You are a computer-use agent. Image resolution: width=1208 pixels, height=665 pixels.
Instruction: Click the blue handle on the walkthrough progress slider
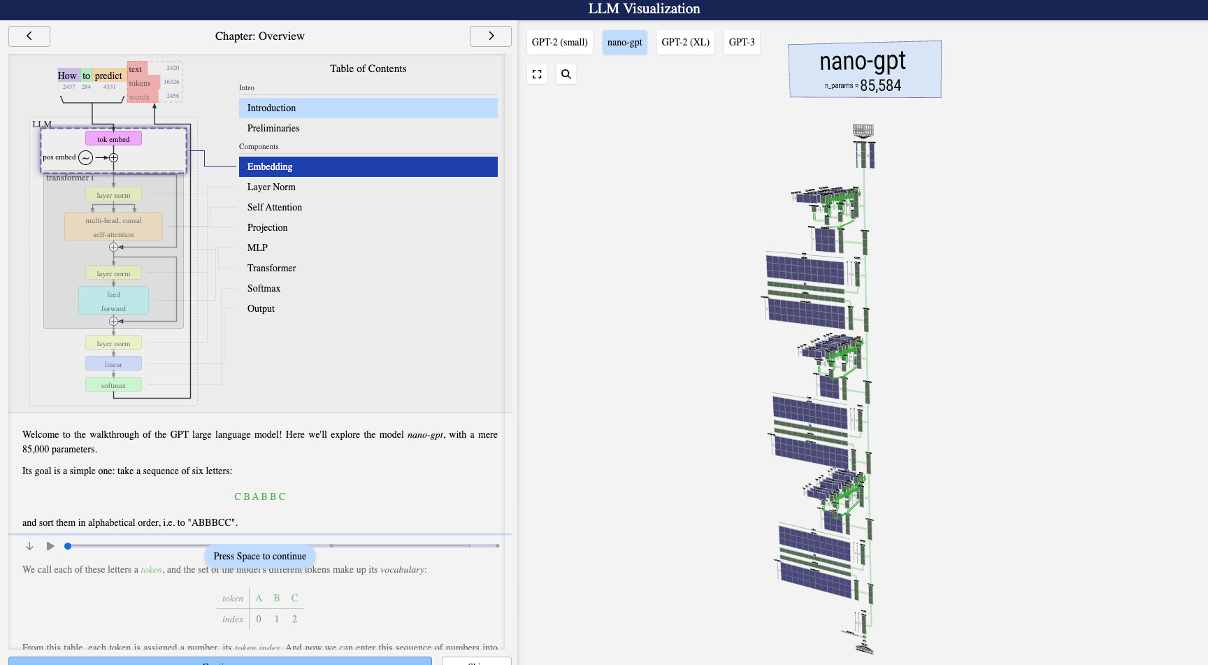(68, 546)
